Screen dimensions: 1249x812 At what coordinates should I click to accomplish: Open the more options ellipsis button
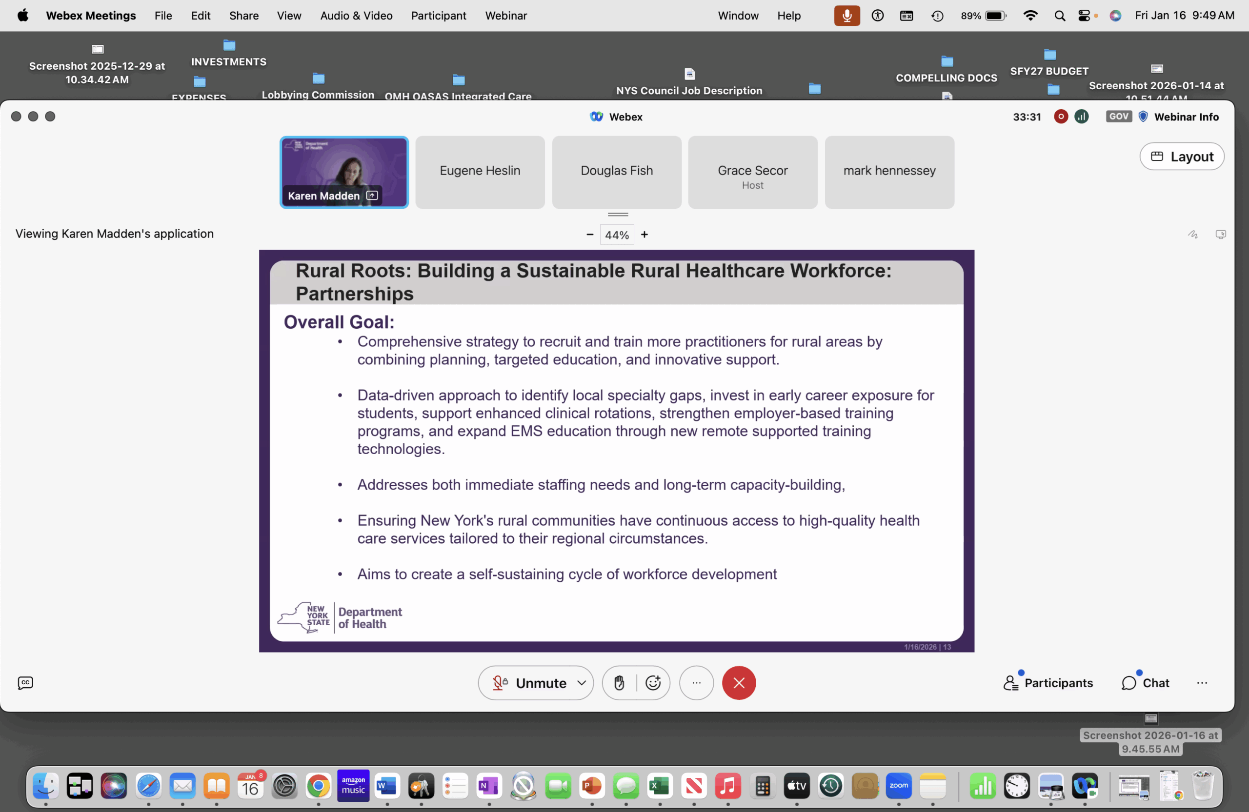coord(696,683)
